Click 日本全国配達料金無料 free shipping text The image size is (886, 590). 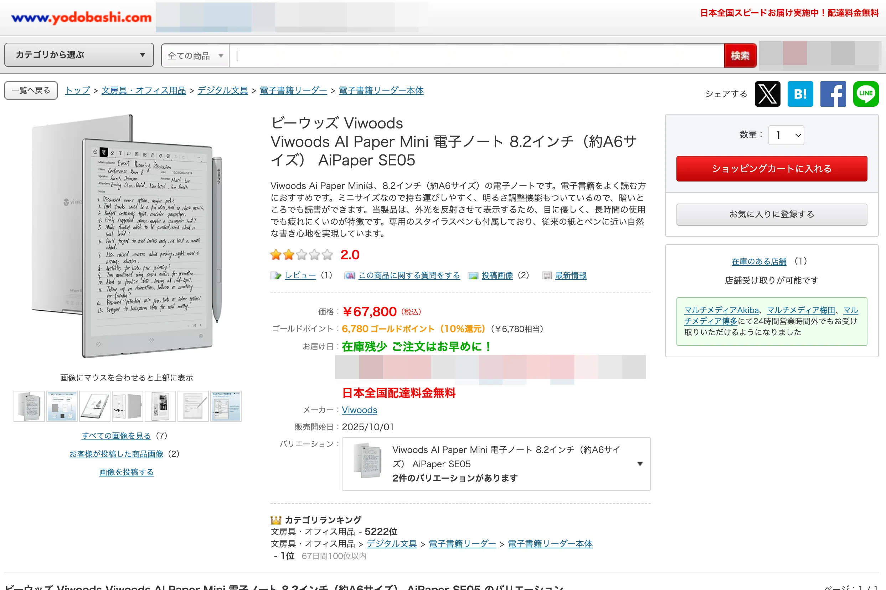[399, 393]
